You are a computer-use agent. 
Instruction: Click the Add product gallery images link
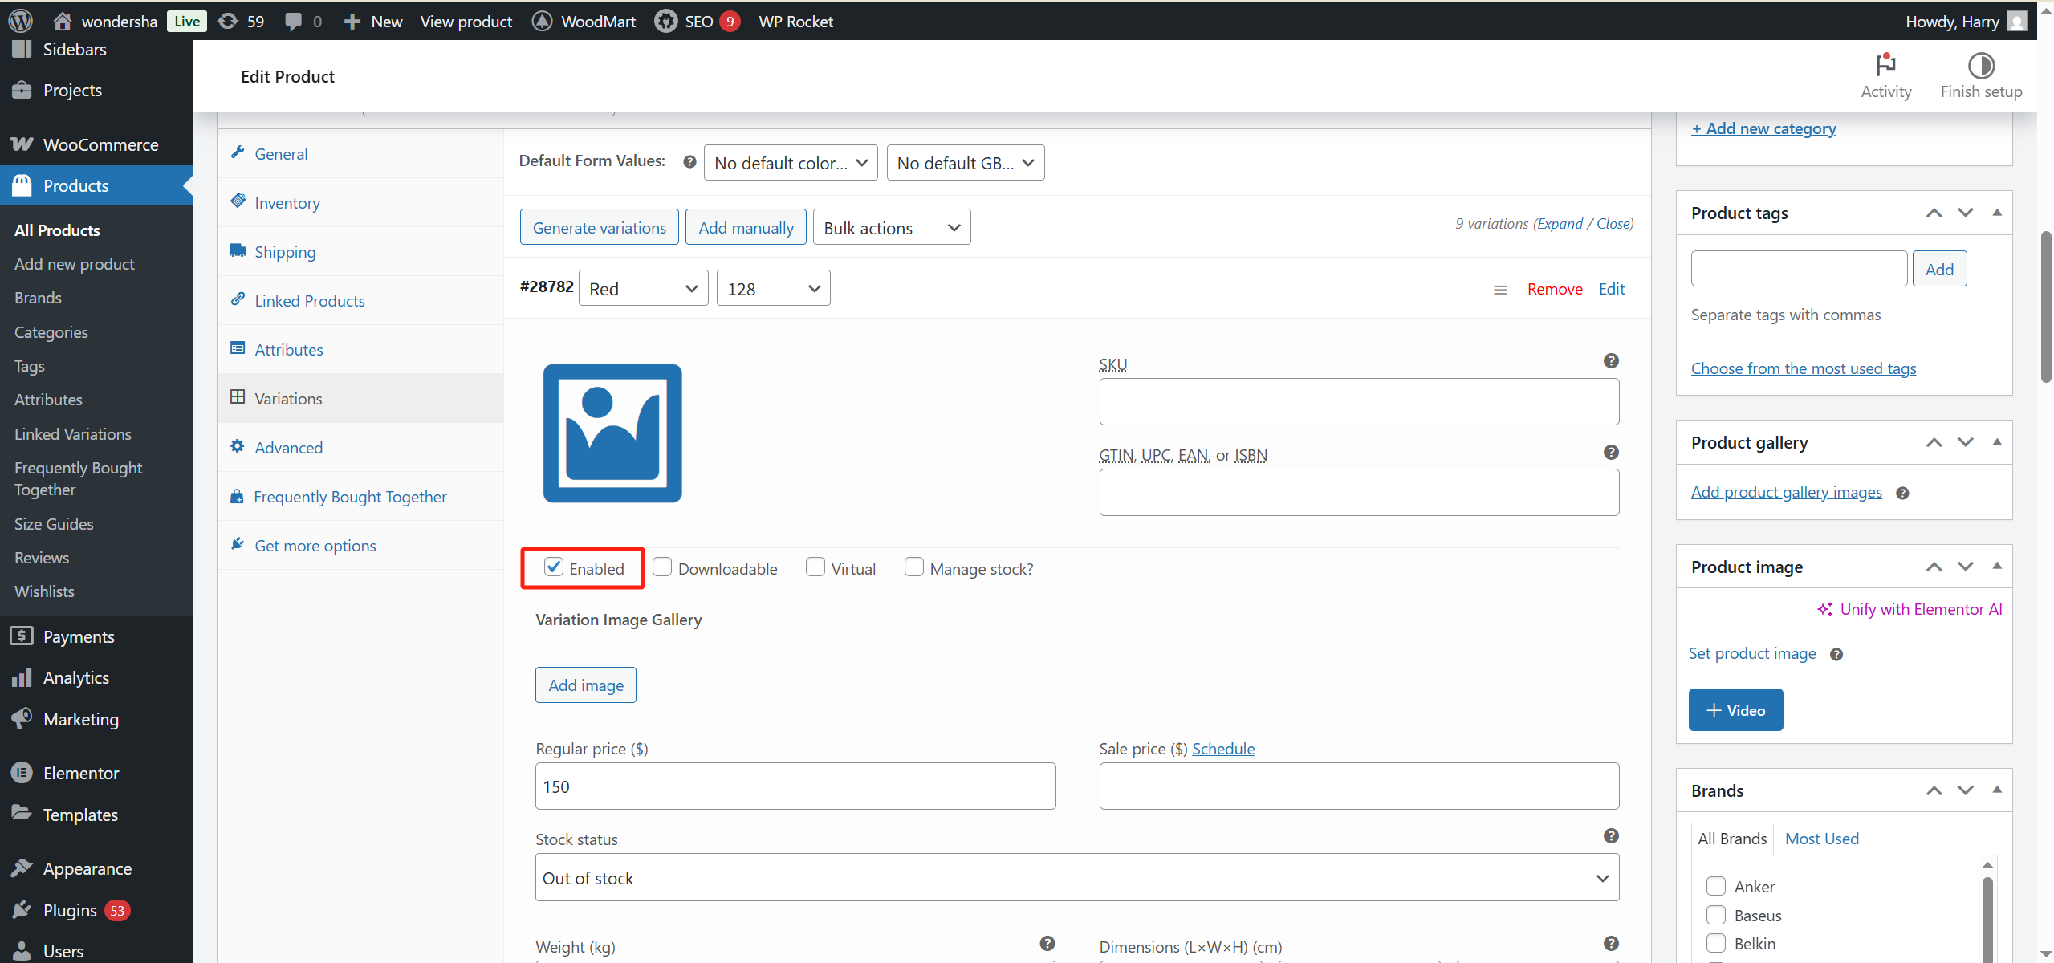pyautogui.click(x=1786, y=492)
